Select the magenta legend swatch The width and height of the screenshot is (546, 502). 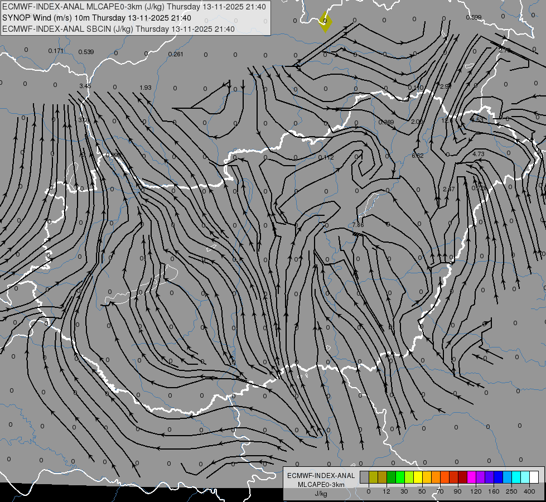tap(471, 477)
